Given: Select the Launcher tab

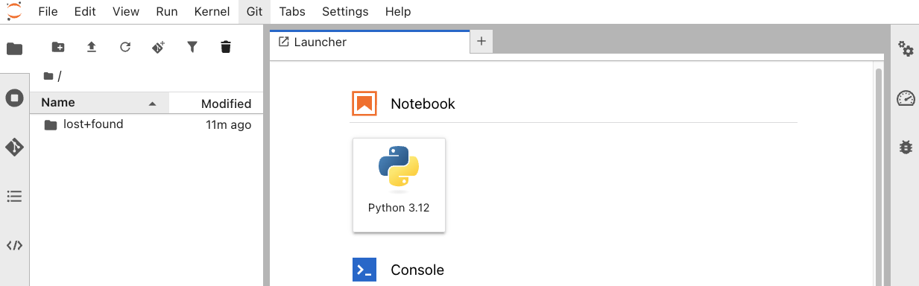Looking at the screenshot, I should point(370,42).
